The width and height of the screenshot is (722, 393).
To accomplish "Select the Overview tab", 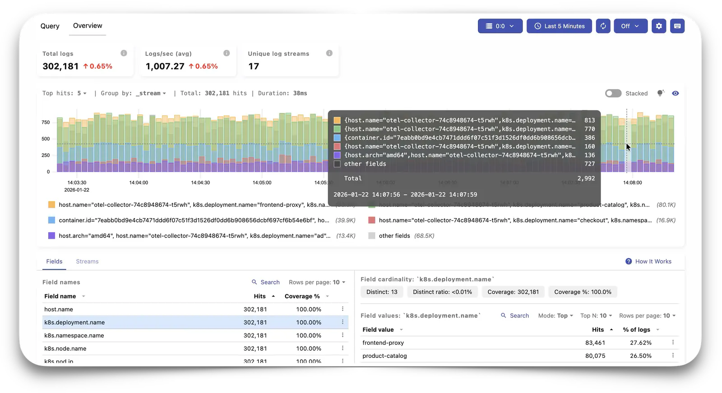I will point(88,26).
